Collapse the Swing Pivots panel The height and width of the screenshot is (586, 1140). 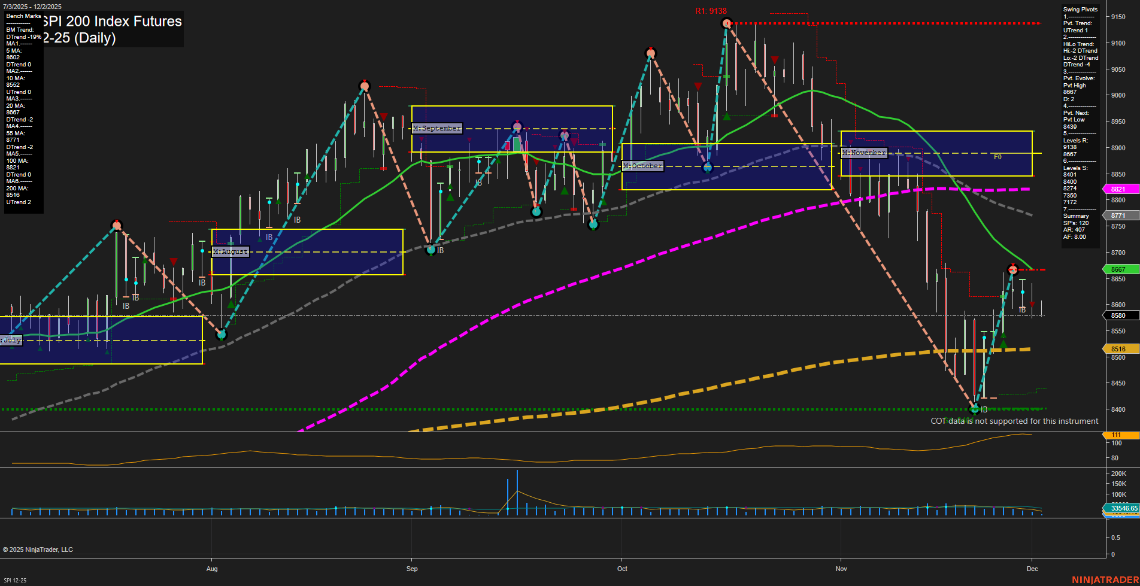click(x=1081, y=9)
